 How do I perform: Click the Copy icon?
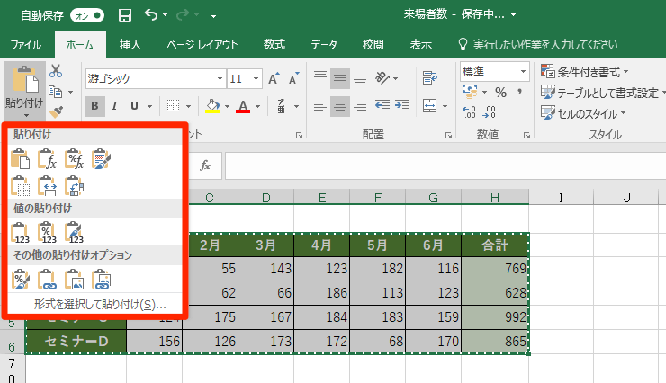[55, 92]
